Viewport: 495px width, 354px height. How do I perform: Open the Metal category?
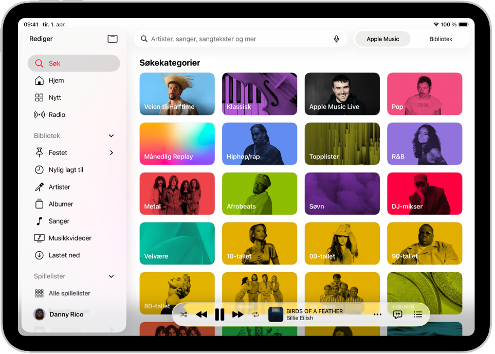[x=177, y=194]
